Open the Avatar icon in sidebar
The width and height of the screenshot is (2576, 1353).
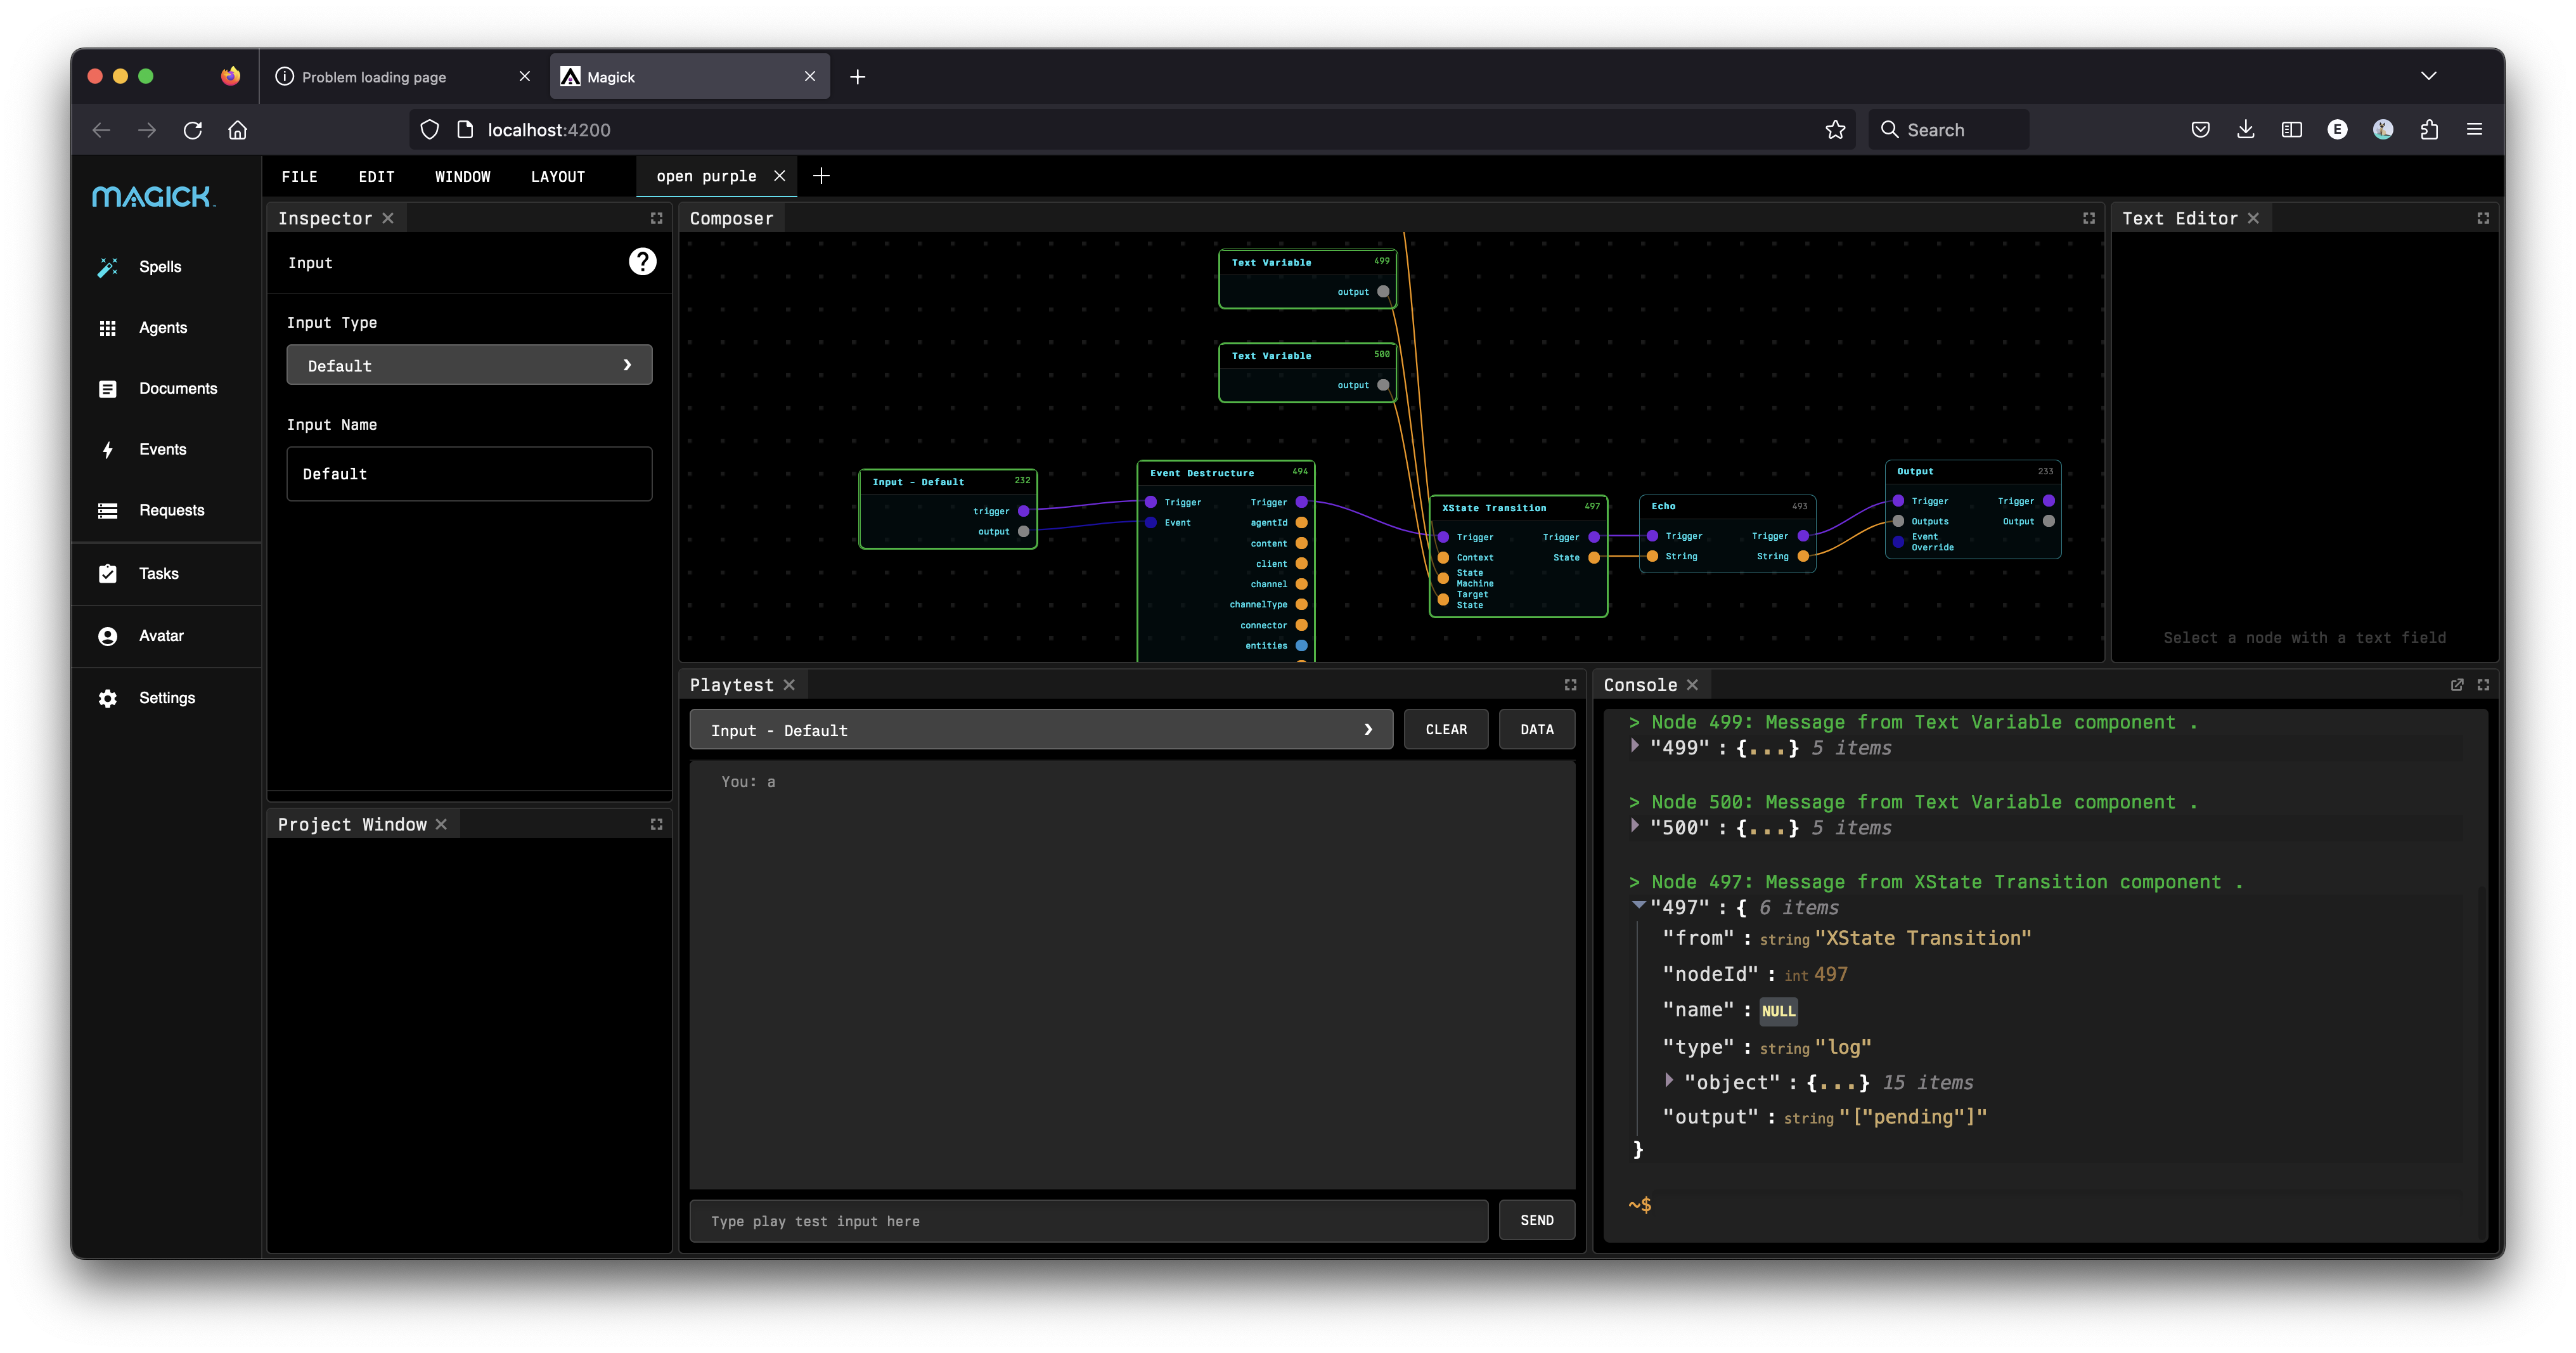click(x=108, y=636)
